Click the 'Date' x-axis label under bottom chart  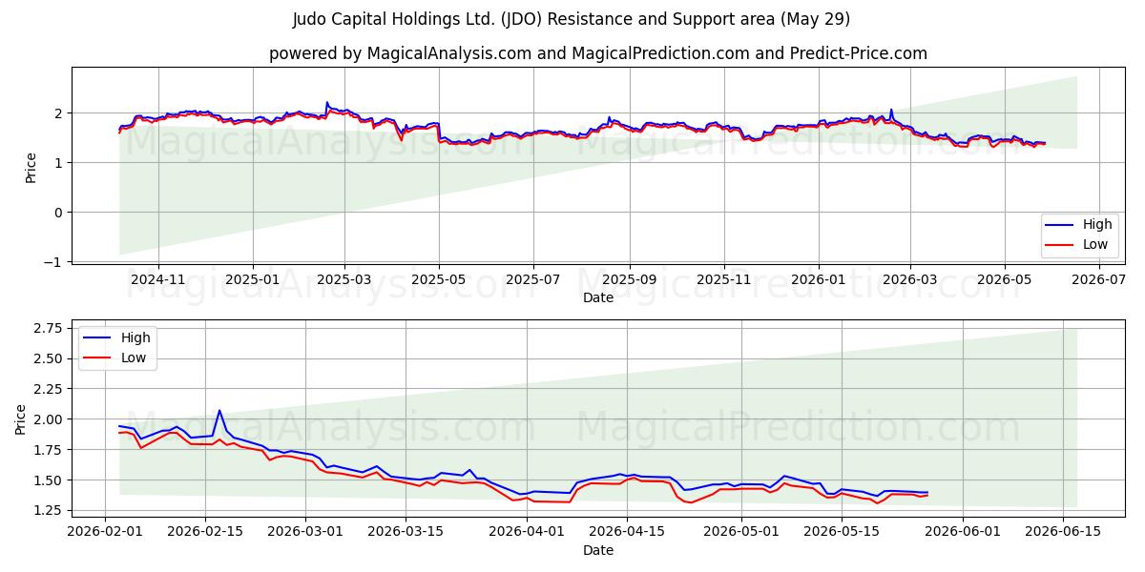click(598, 550)
